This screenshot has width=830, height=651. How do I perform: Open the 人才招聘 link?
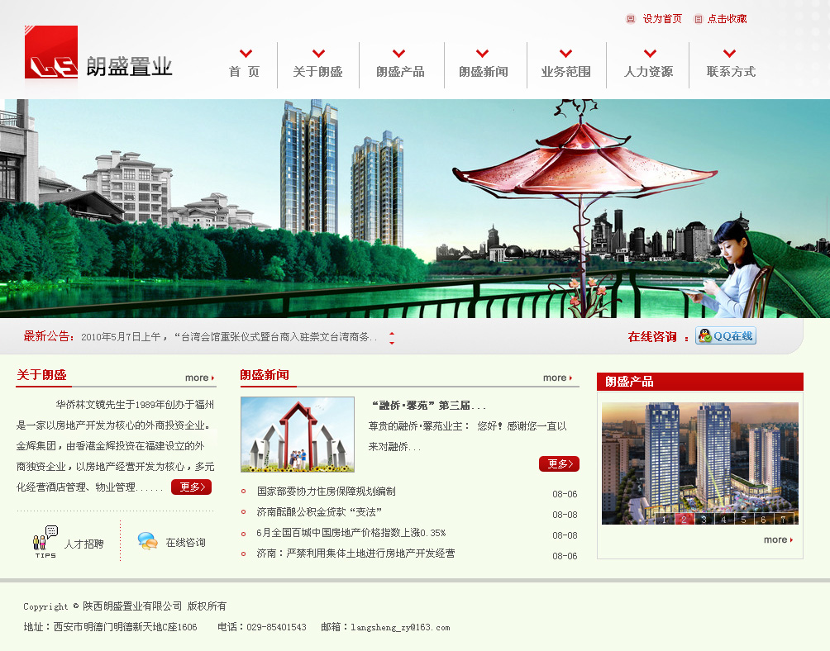[x=84, y=544]
